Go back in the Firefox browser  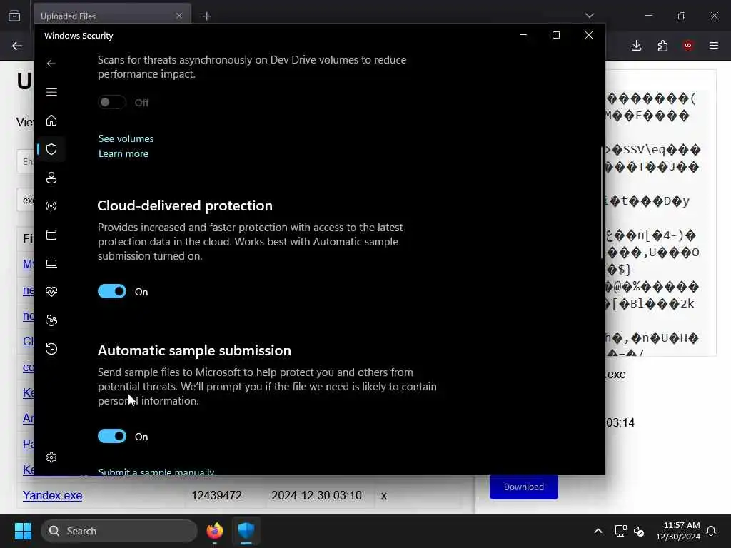[x=17, y=46]
